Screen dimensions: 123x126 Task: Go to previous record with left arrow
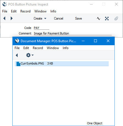tap(4, 18)
